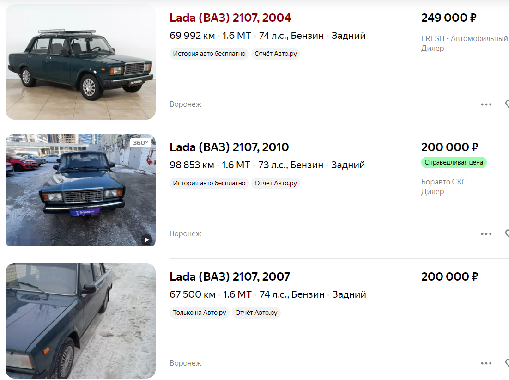Open the 2004 Lada showroom photo thumbnail
Screen dimensions: 509x380
pos(80,62)
